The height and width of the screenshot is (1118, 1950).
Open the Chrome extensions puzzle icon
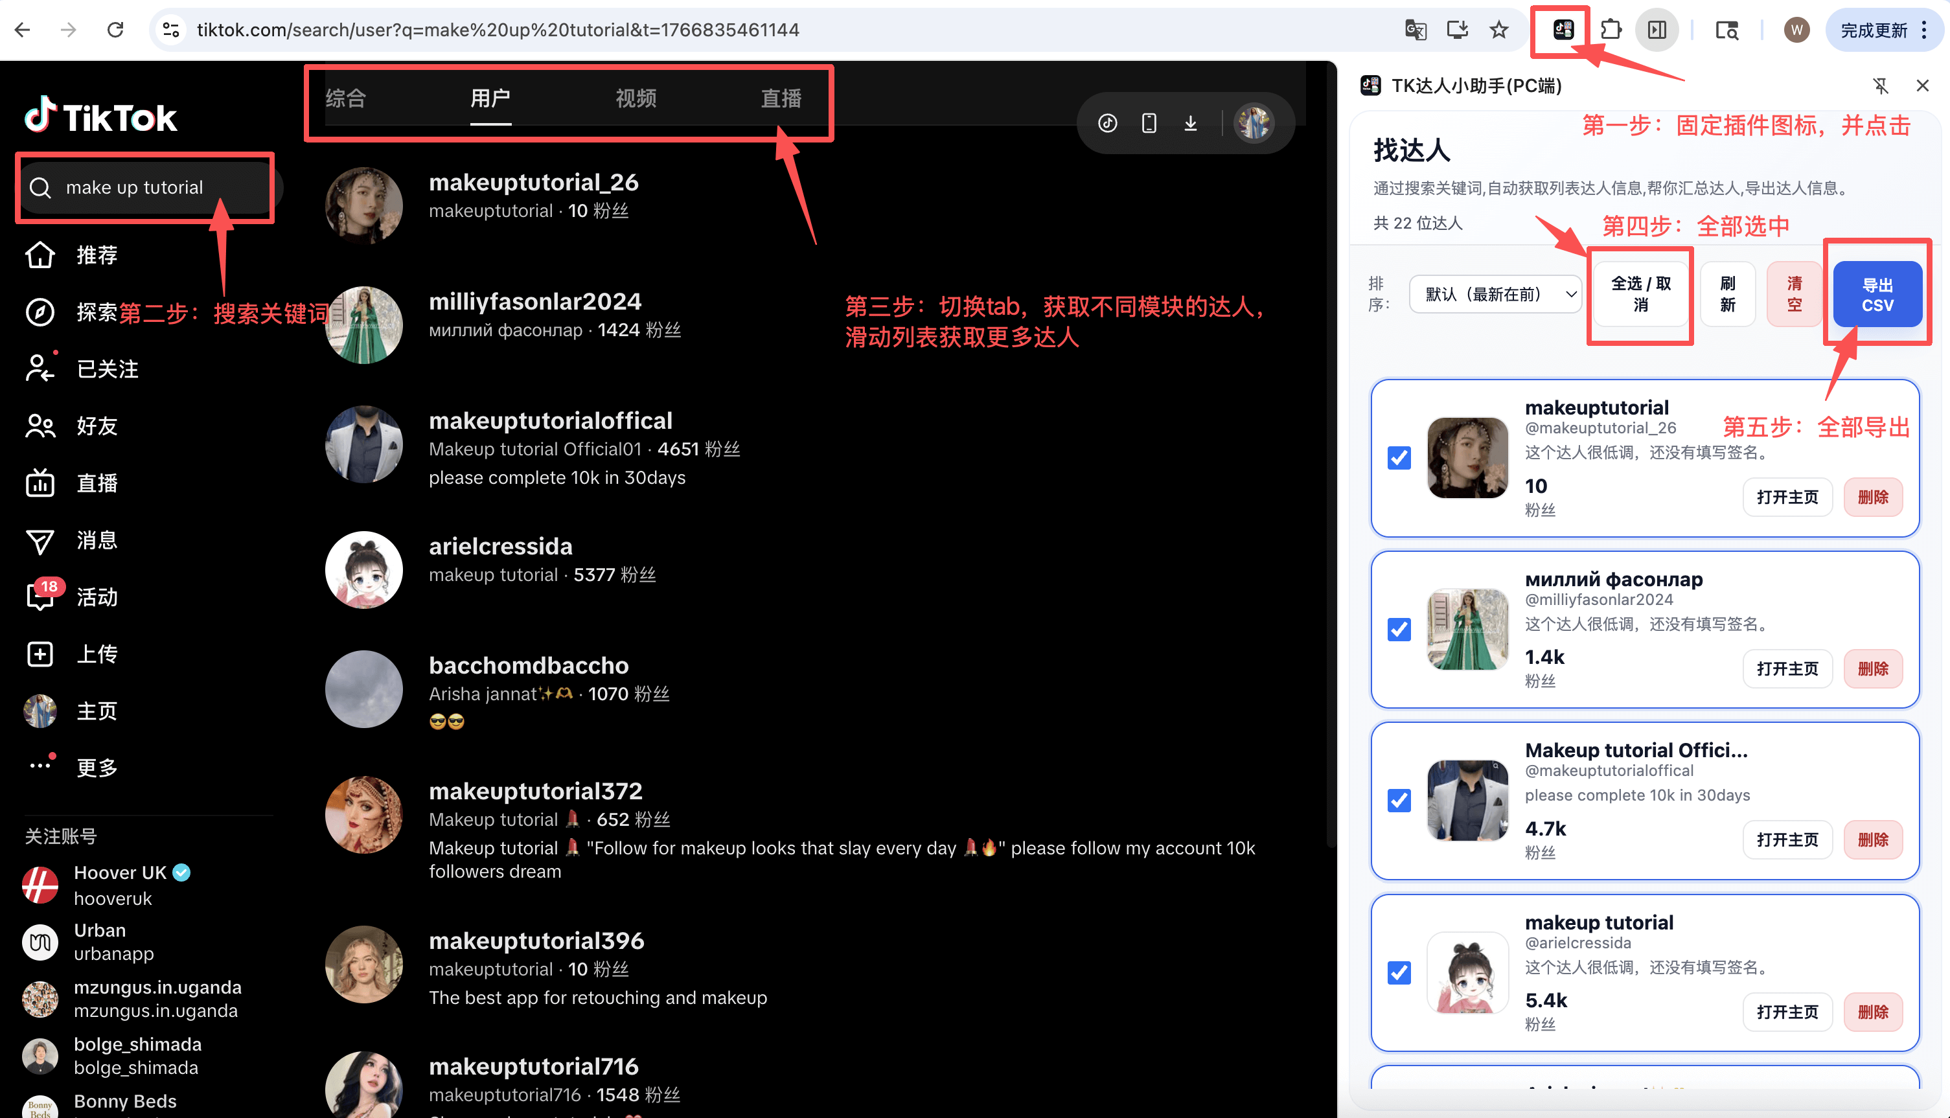[1612, 29]
